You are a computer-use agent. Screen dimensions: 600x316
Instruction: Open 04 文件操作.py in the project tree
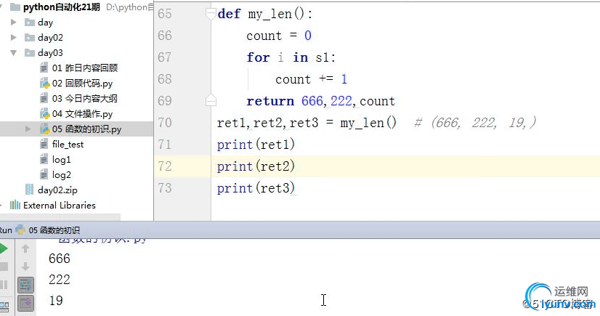(x=82, y=114)
